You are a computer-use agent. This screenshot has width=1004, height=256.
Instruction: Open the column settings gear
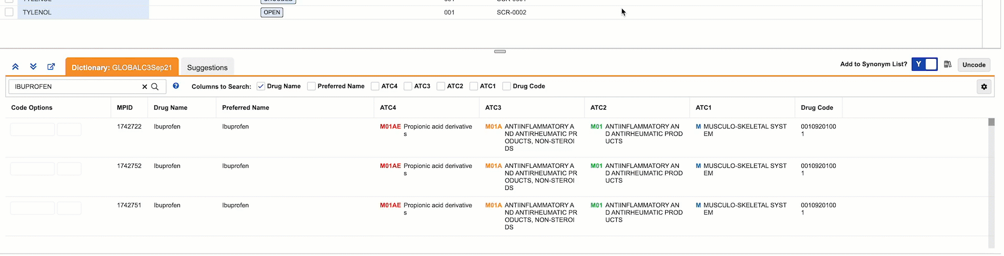click(x=983, y=87)
